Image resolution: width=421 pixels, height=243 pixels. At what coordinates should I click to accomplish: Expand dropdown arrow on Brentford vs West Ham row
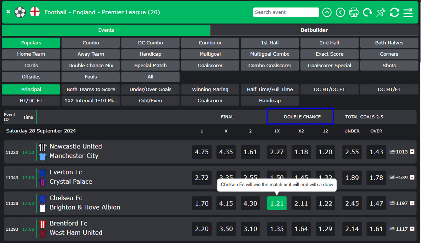pos(412,229)
